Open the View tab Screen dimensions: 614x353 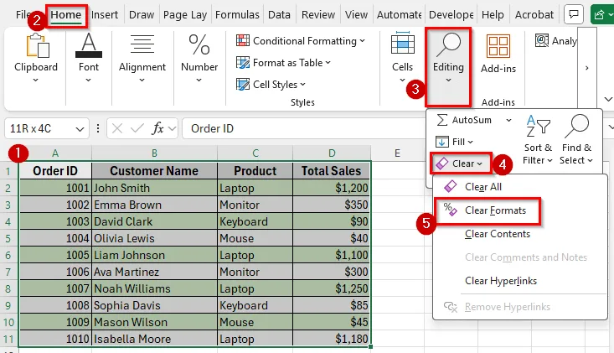tap(356, 14)
